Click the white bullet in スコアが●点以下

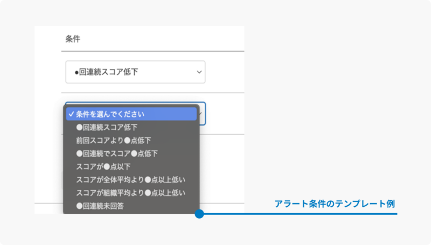click(107, 167)
